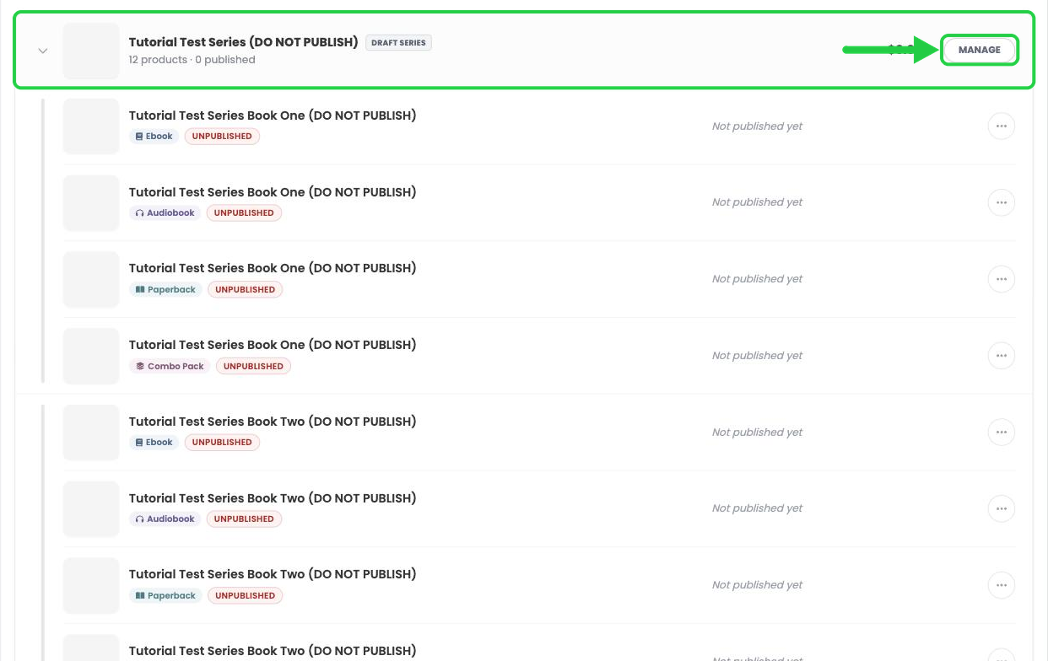Click the Book One Paperback cover thumbnail
1048x661 pixels.
(91, 279)
